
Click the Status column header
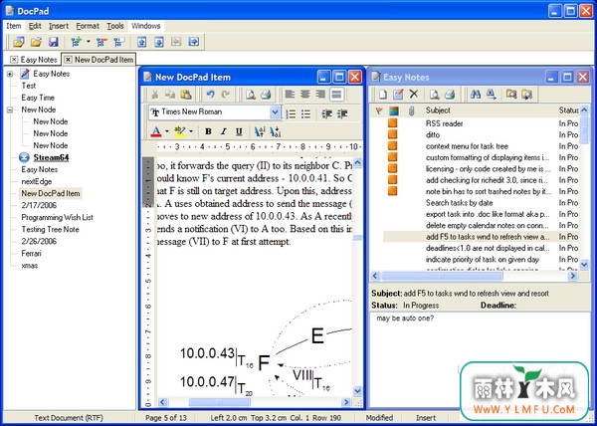pyautogui.click(x=568, y=110)
